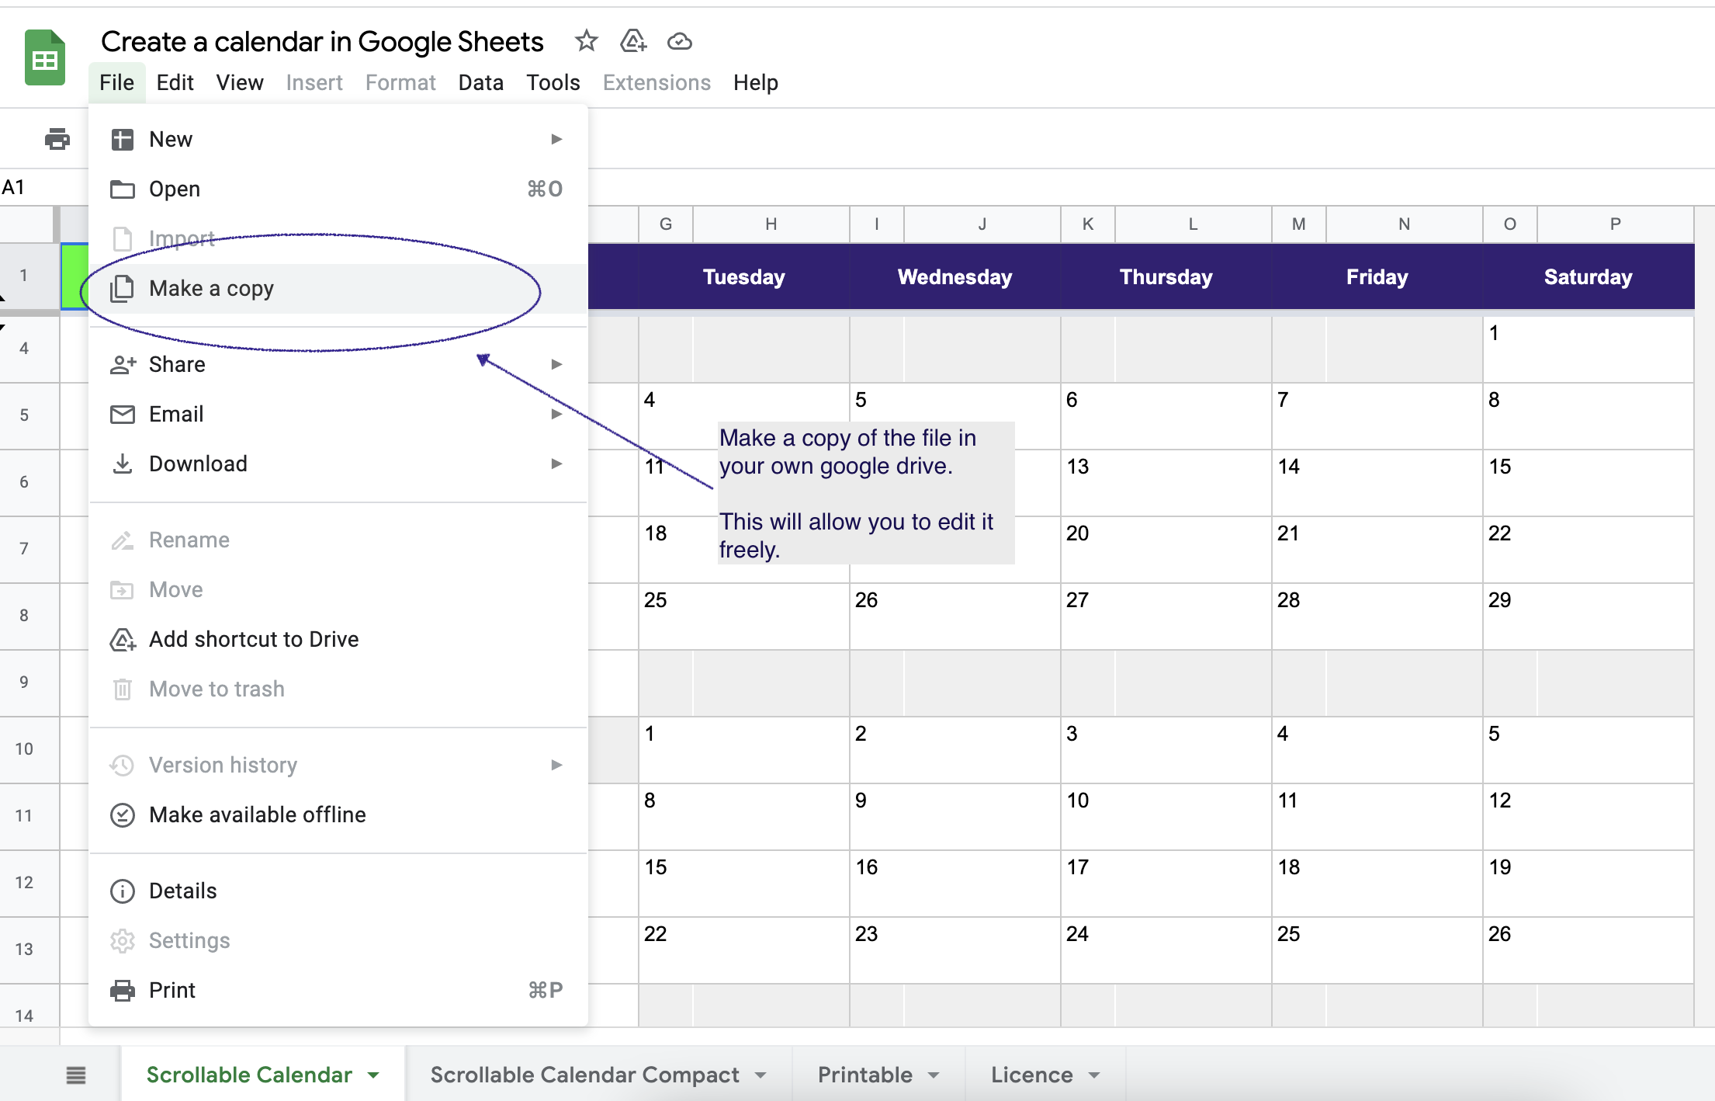
Task: Click the Settings gear icon in menu
Action: click(123, 941)
